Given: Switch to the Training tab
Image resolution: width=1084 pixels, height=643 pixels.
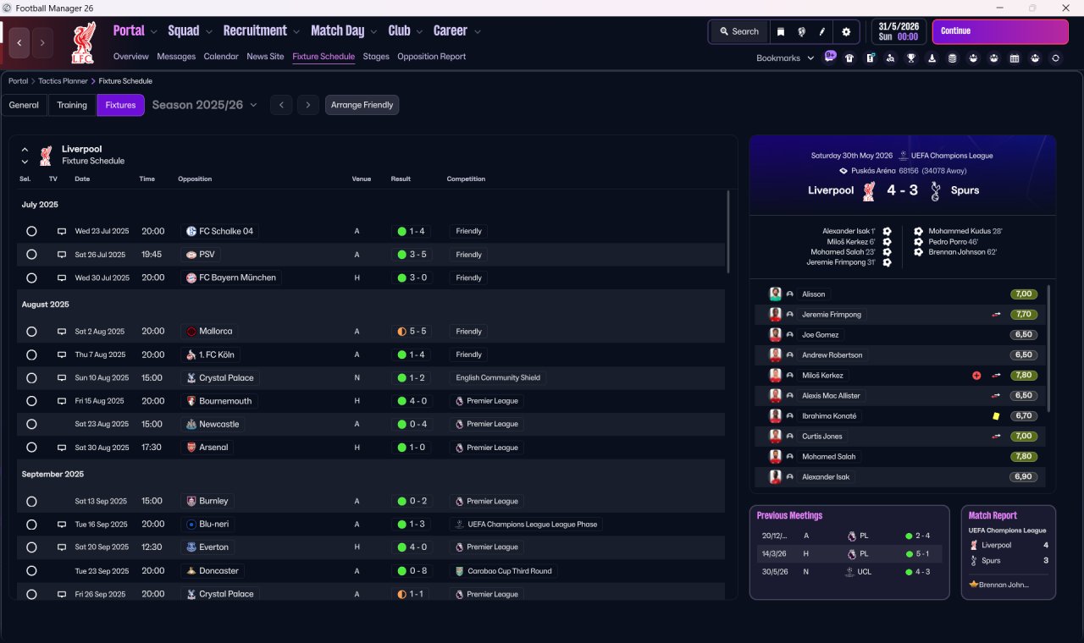Looking at the screenshot, I should tap(72, 105).
